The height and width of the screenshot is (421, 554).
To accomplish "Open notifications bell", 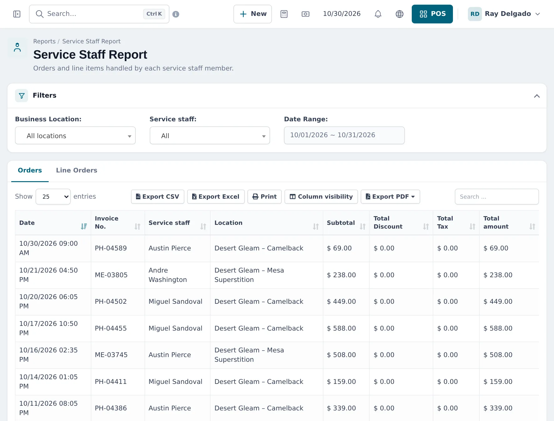I will pos(378,14).
